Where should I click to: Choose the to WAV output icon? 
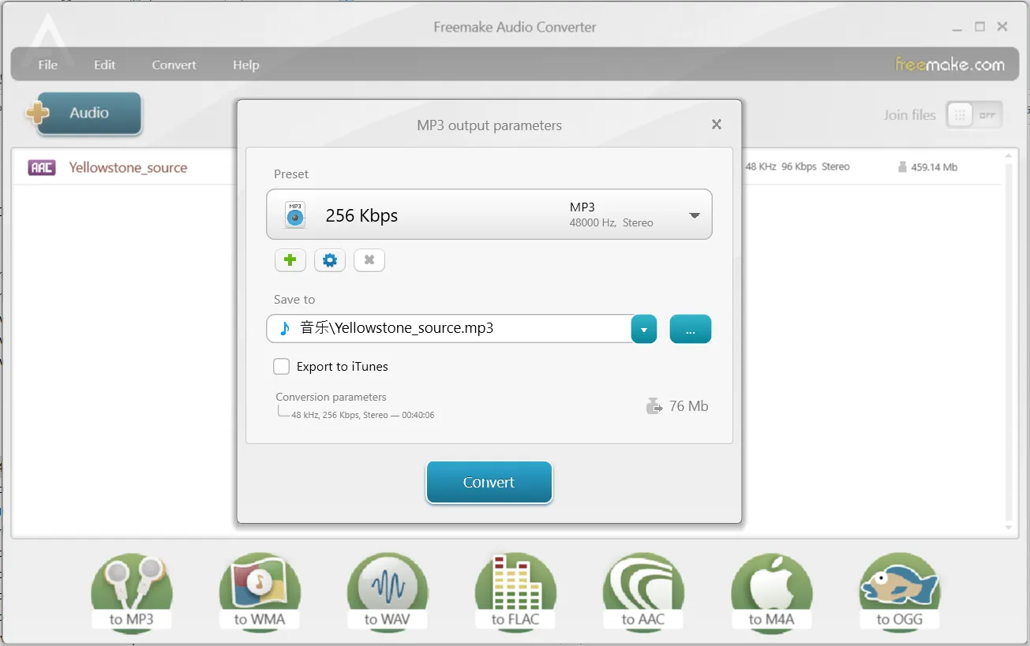click(387, 592)
